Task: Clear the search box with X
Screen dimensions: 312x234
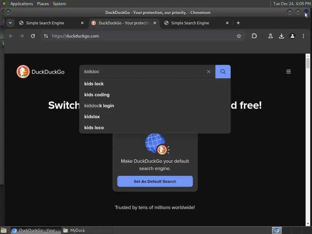Action: coord(208,72)
